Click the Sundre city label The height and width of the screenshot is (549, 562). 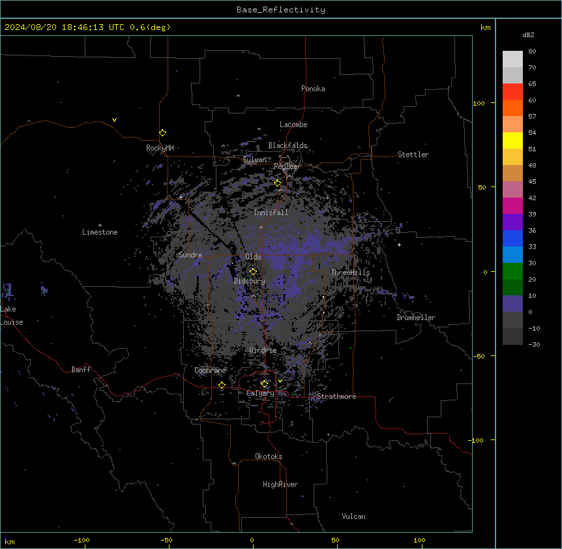tap(190, 255)
